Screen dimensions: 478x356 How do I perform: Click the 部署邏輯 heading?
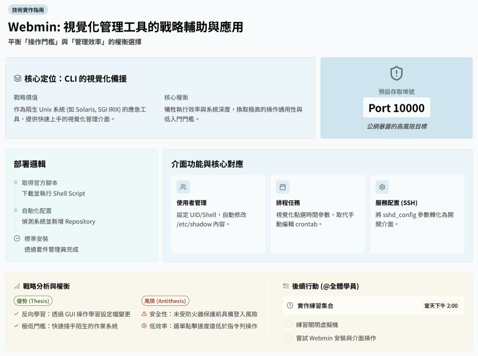pos(29,165)
